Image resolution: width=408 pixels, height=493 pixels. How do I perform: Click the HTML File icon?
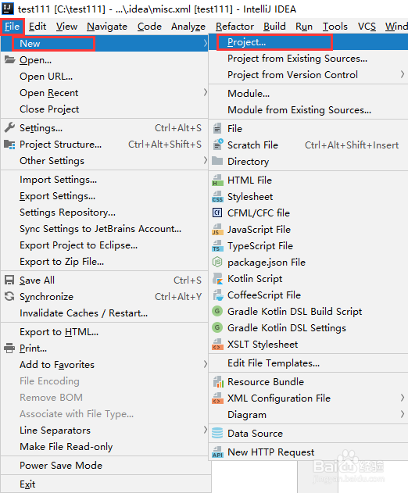pyautogui.click(x=217, y=180)
